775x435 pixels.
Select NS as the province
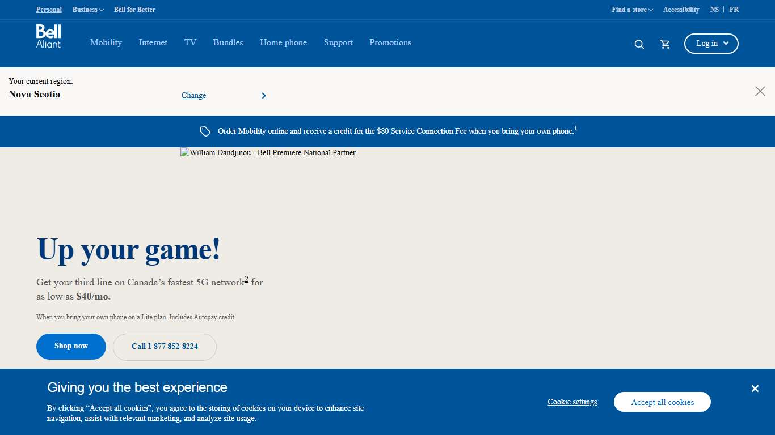(x=714, y=10)
